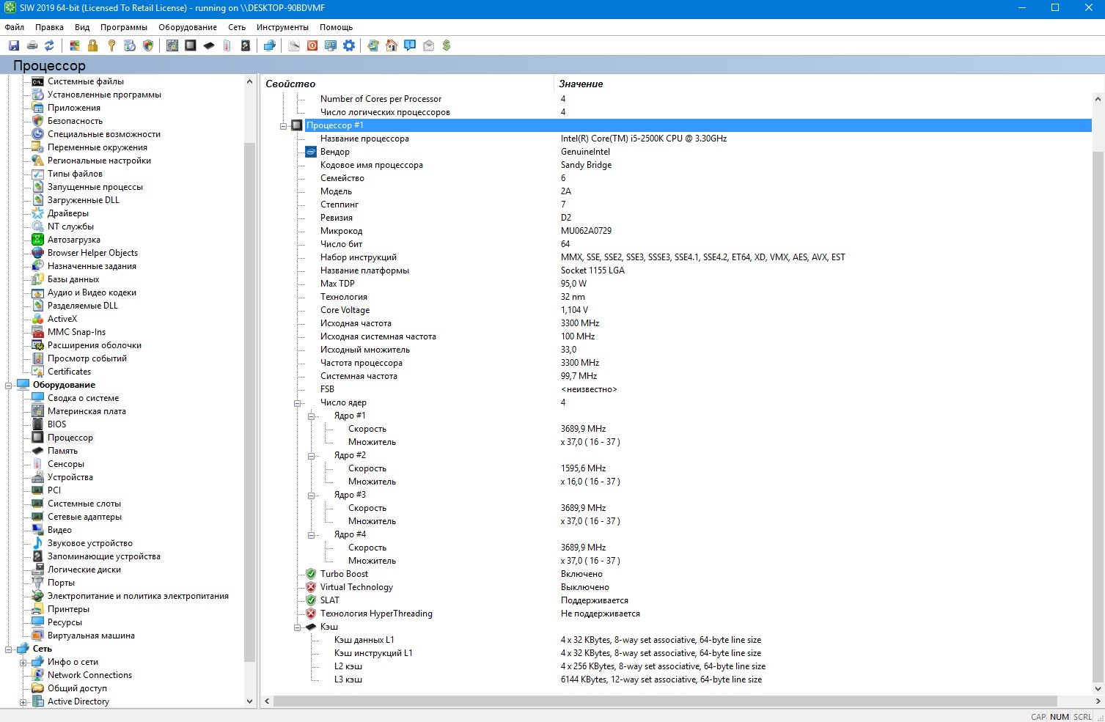Screen dimensions: 1105x722
Task: Click the thermometer sensors toolbar icon
Action: [227, 45]
